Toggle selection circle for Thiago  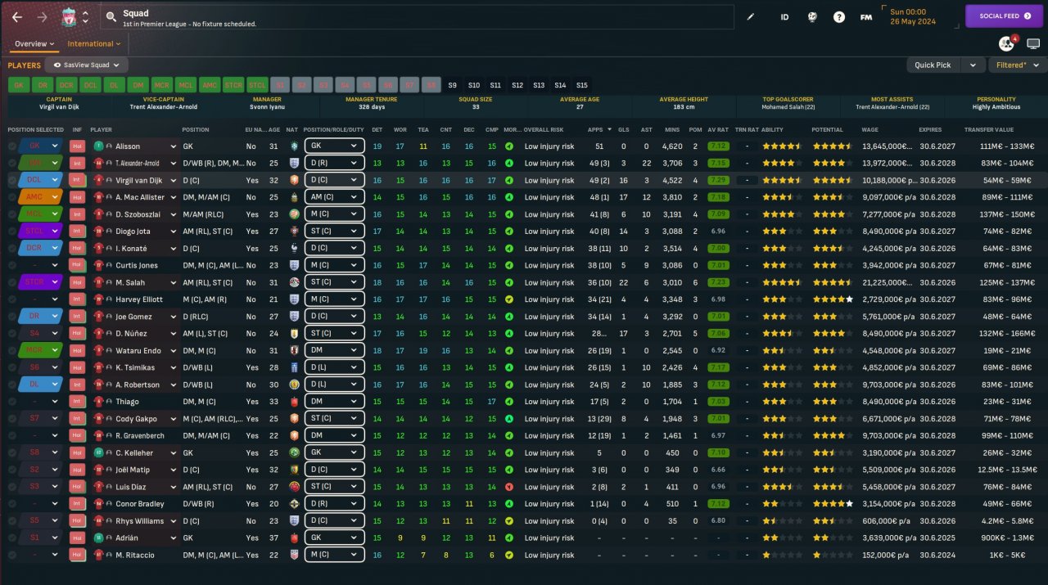click(12, 402)
